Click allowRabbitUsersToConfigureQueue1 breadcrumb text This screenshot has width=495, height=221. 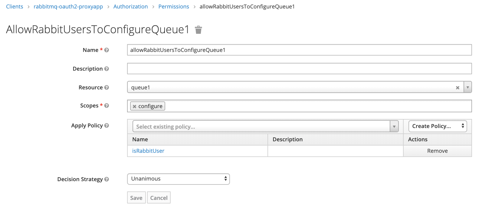(247, 7)
